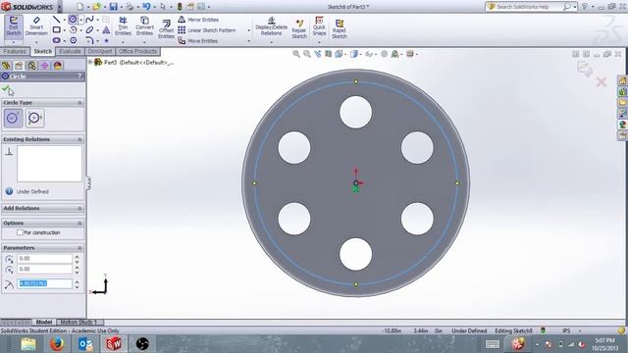Open the circle PropertyManager help icon
The image size is (628, 353).
click(79, 76)
